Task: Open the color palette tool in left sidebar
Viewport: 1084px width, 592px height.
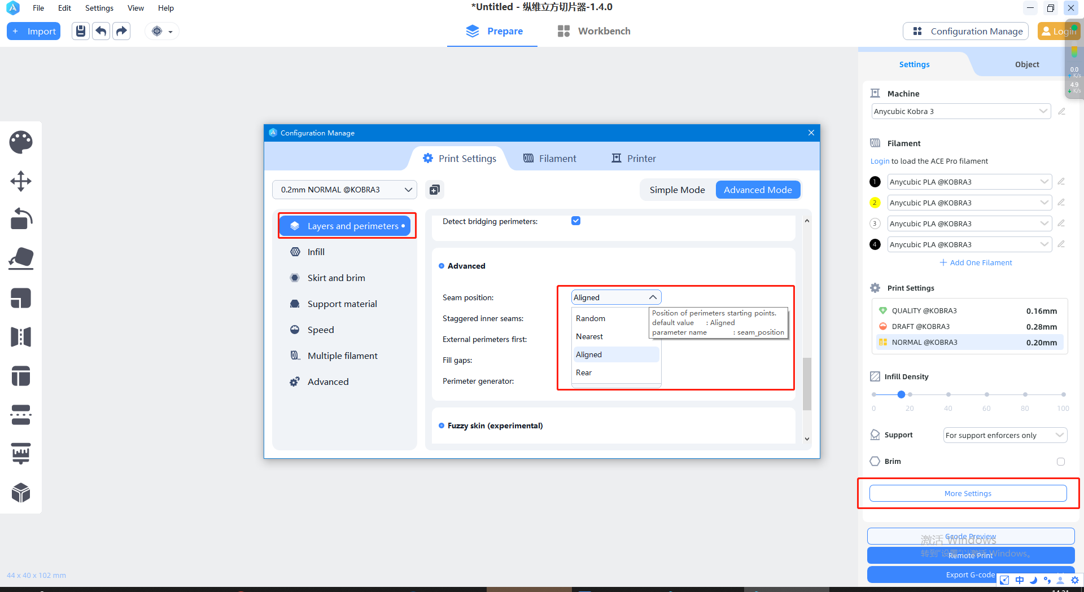Action: coord(21,142)
